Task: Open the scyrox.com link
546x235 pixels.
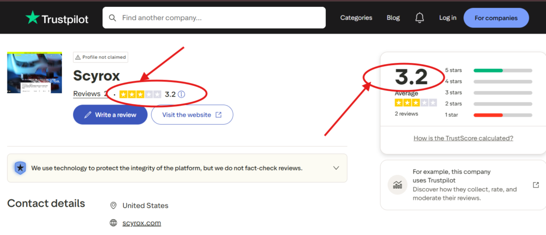Action: (x=142, y=223)
